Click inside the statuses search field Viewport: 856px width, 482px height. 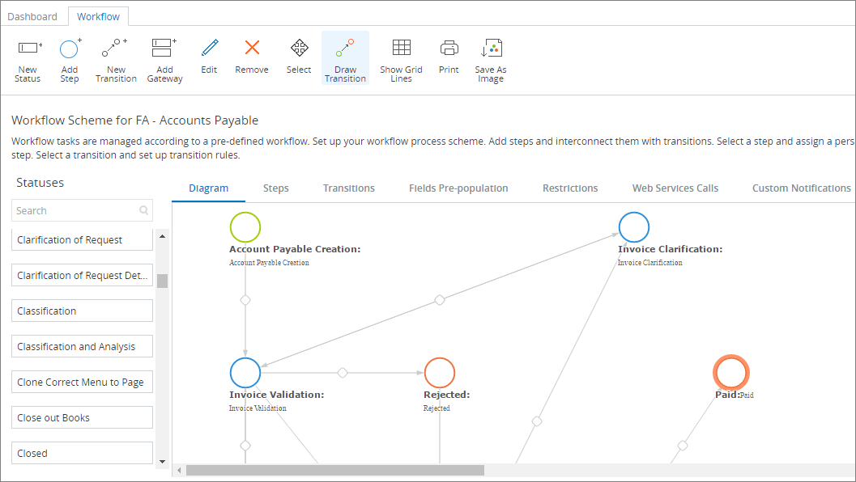click(77, 210)
